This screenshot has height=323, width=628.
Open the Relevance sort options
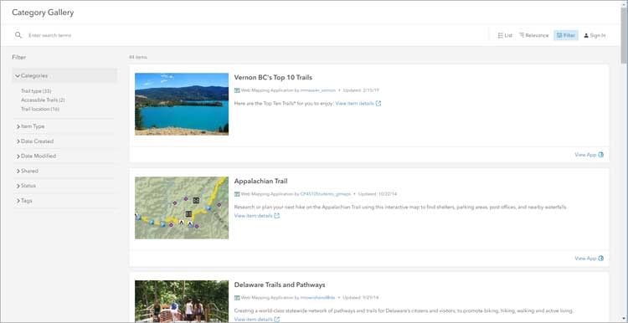click(534, 35)
